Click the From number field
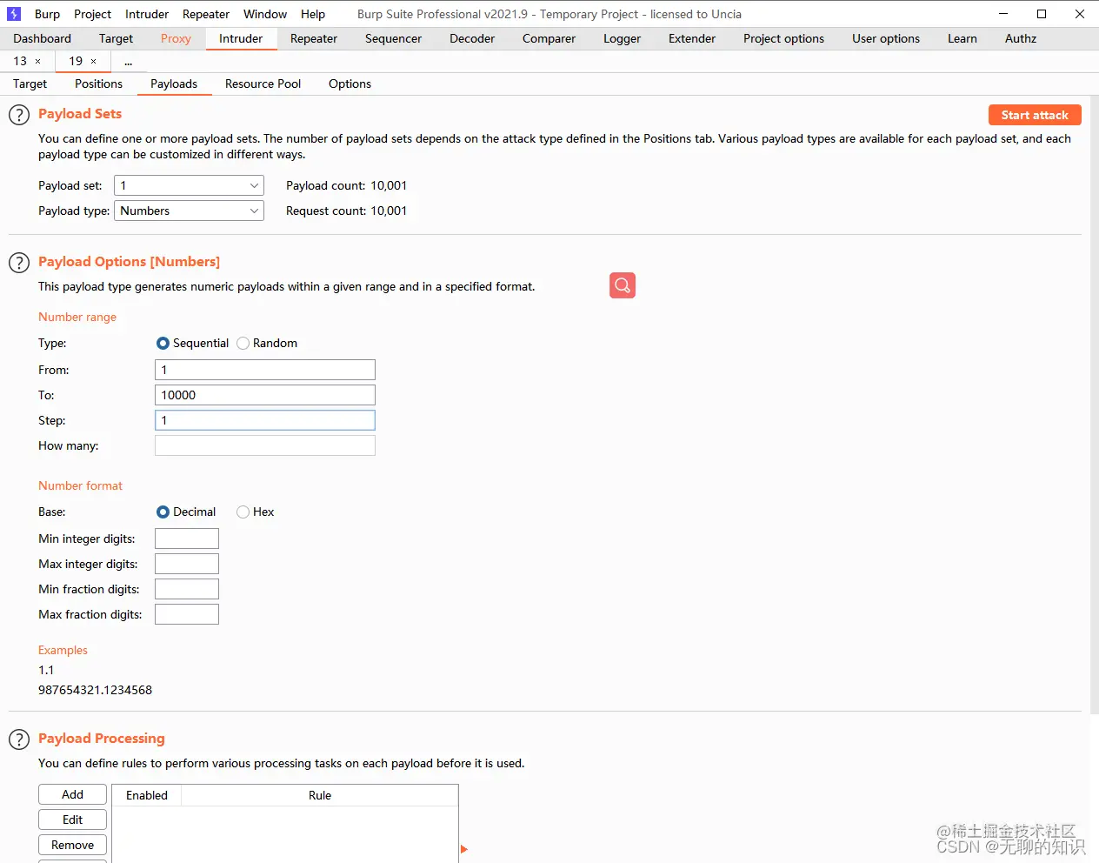The width and height of the screenshot is (1099, 863). [265, 370]
